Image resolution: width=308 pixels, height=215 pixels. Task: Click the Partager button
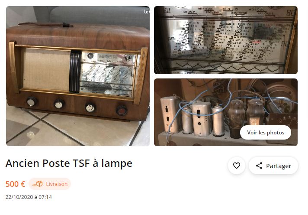click(x=273, y=166)
